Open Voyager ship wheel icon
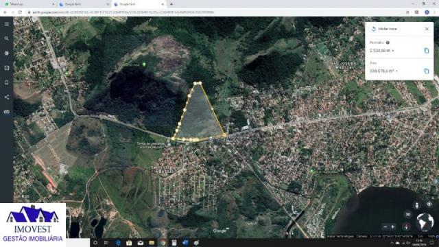 6,54
